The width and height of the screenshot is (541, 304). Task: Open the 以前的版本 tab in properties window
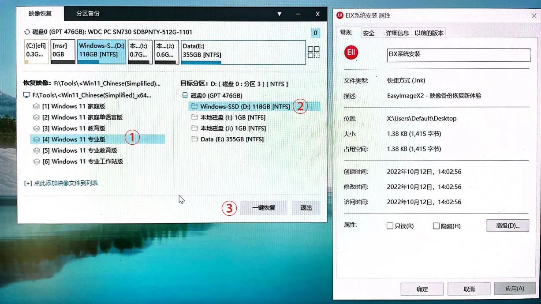(x=429, y=33)
